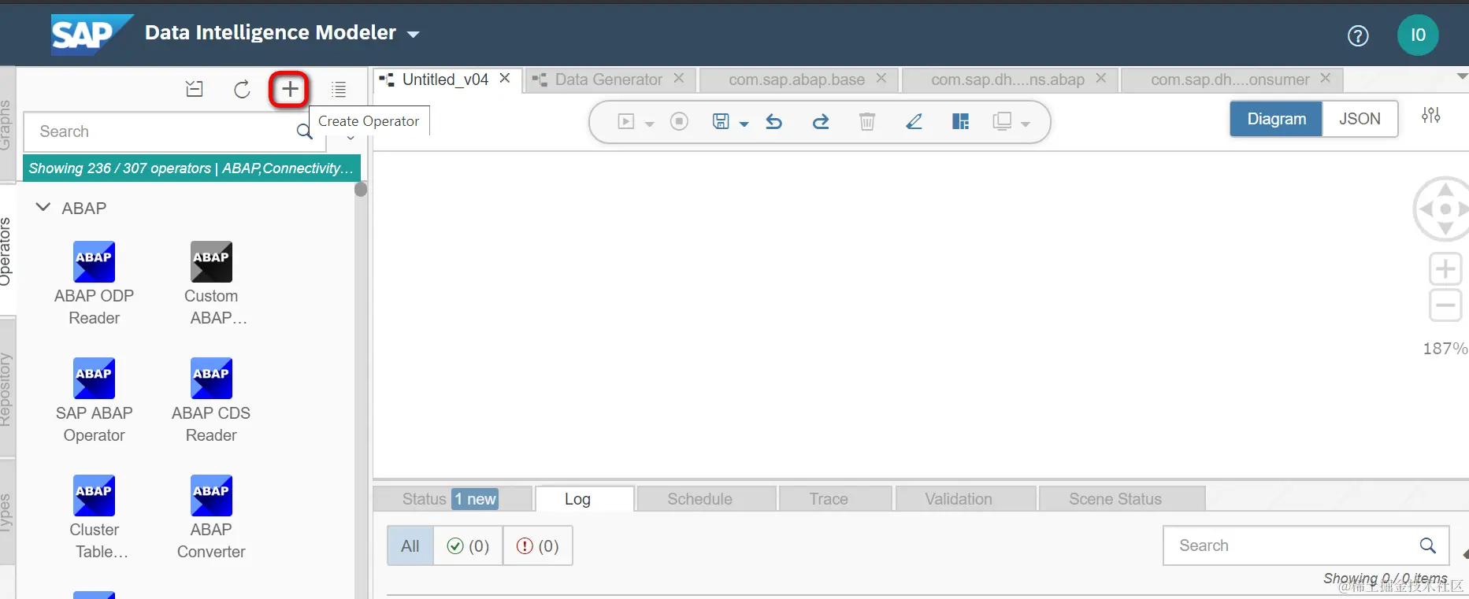Open the Scene Status tab
1469x599 pixels.
pyautogui.click(x=1122, y=499)
